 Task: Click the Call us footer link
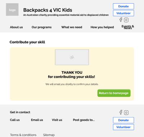15,120
